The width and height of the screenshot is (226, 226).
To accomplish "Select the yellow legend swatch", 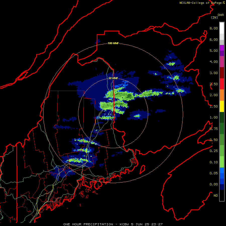I will [x=222, y=106].
